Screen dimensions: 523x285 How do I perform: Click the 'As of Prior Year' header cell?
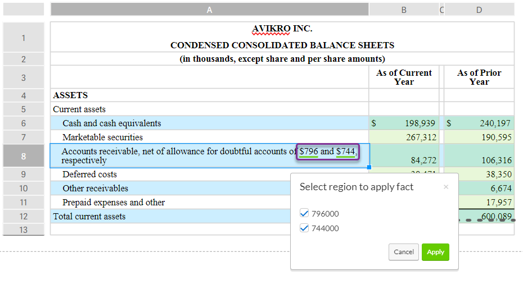click(479, 77)
